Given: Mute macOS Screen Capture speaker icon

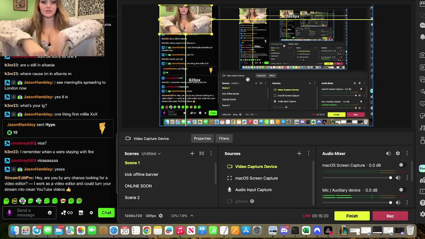Looking at the screenshot, I should coord(398,178).
